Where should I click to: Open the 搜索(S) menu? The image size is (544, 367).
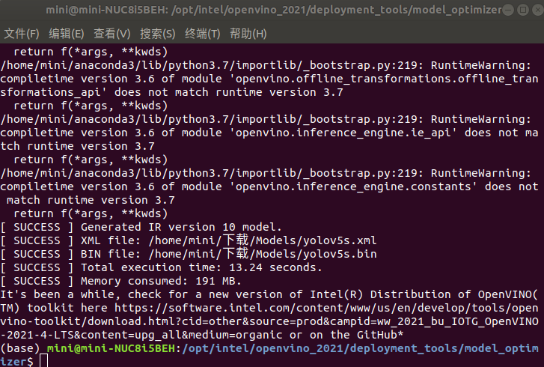click(158, 34)
